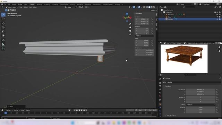Select the Move tool
The image size is (222, 125).
(3, 23)
